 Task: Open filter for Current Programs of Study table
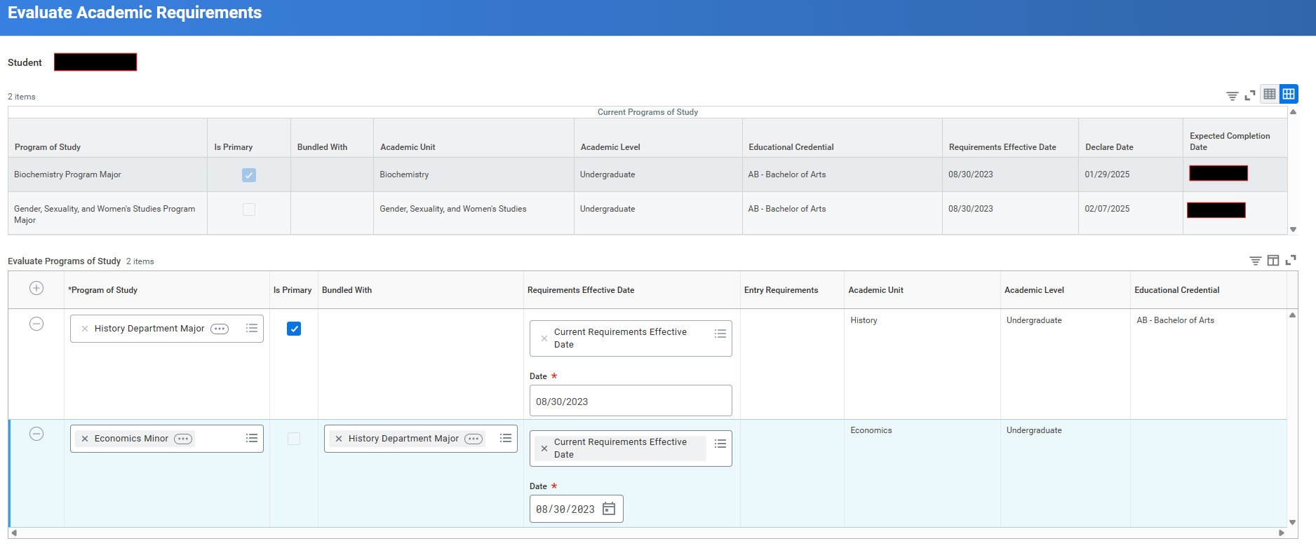(1232, 95)
